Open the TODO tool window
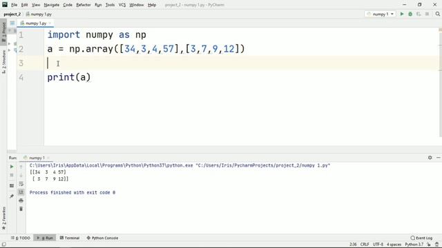This screenshot has height=248, width=442. [x=21, y=238]
